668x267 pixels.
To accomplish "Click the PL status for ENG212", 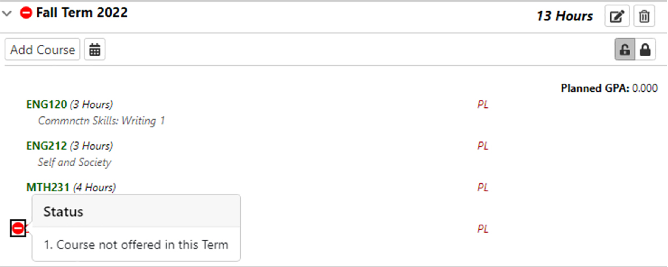I will point(483,146).
